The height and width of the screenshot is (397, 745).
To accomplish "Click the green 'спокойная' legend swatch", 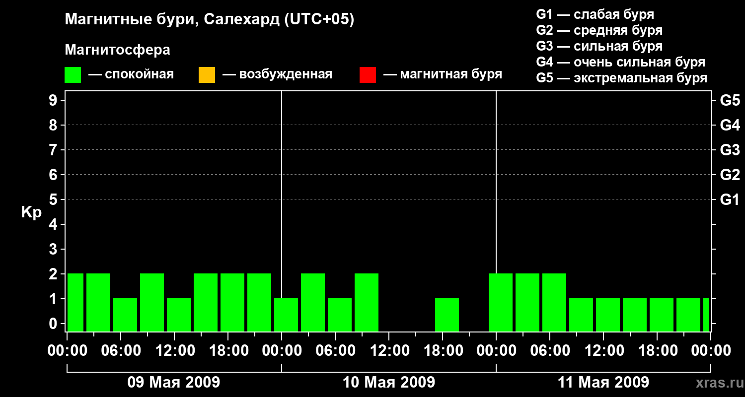I will [73, 75].
